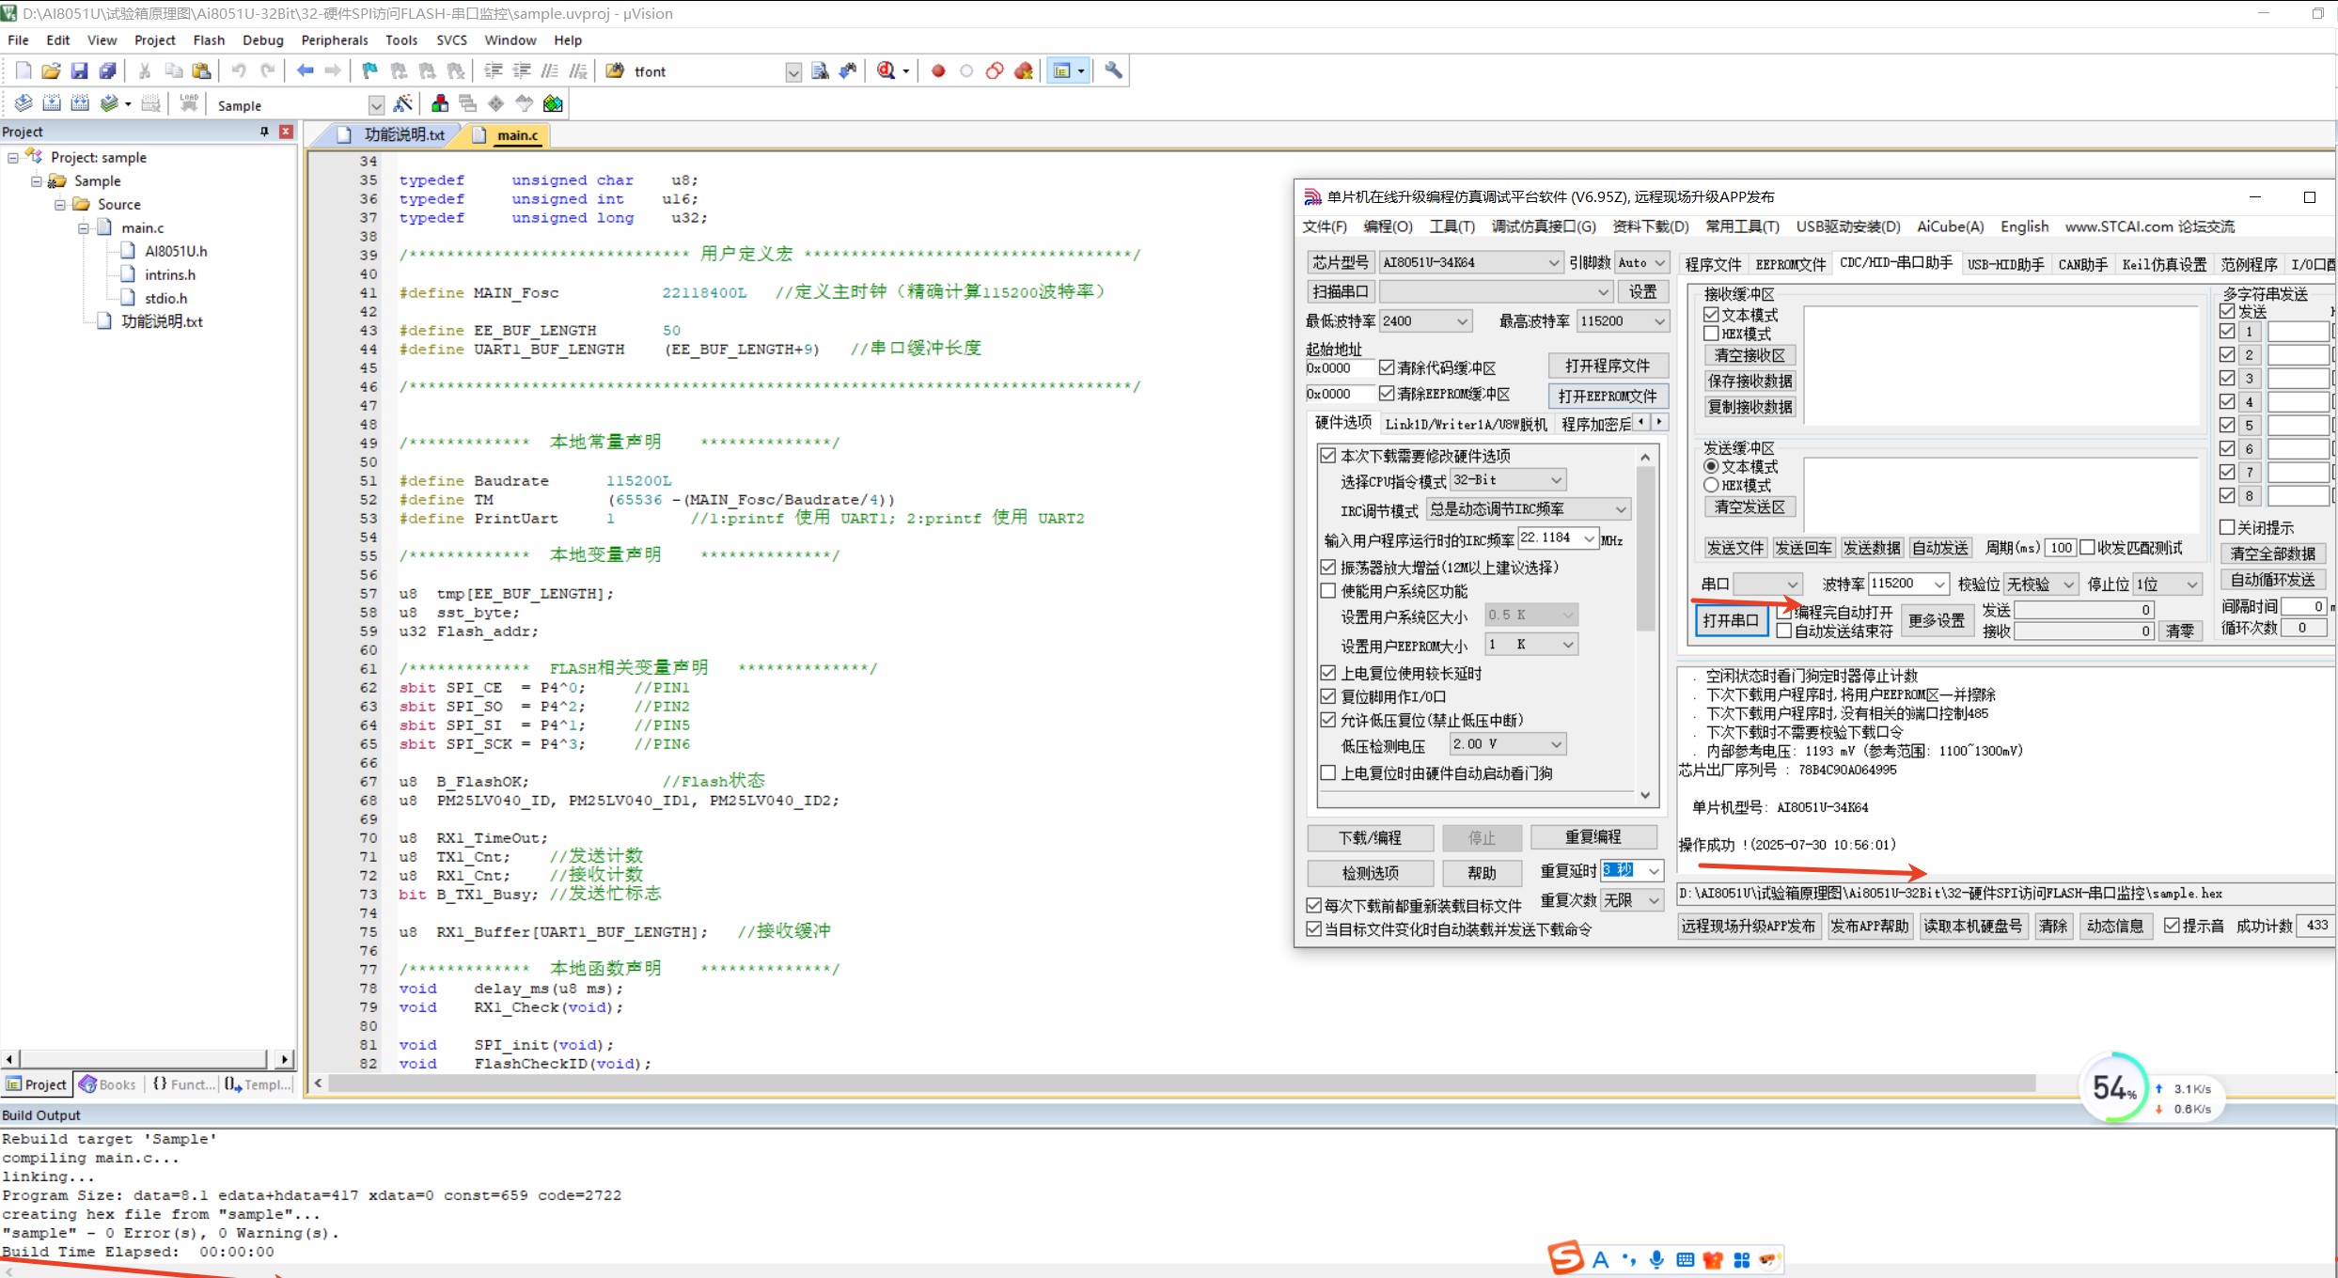Paste from clipboard toolbar icon
The width and height of the screenshot is (2338, 1278).
point(201,71)
